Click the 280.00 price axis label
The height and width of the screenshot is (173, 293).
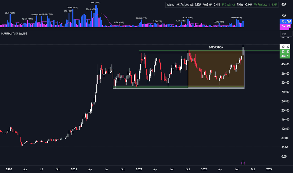point(285,92)
